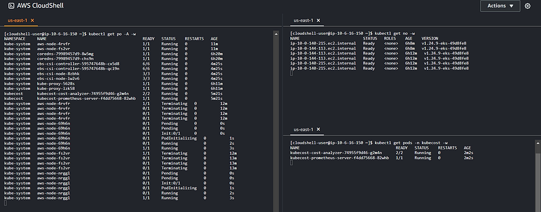Image resolution: width=541 pixels, height=212 pixels.
Task: Click the cloudshell-user prompt in the nodes terminal
Action: click(332, 34)
